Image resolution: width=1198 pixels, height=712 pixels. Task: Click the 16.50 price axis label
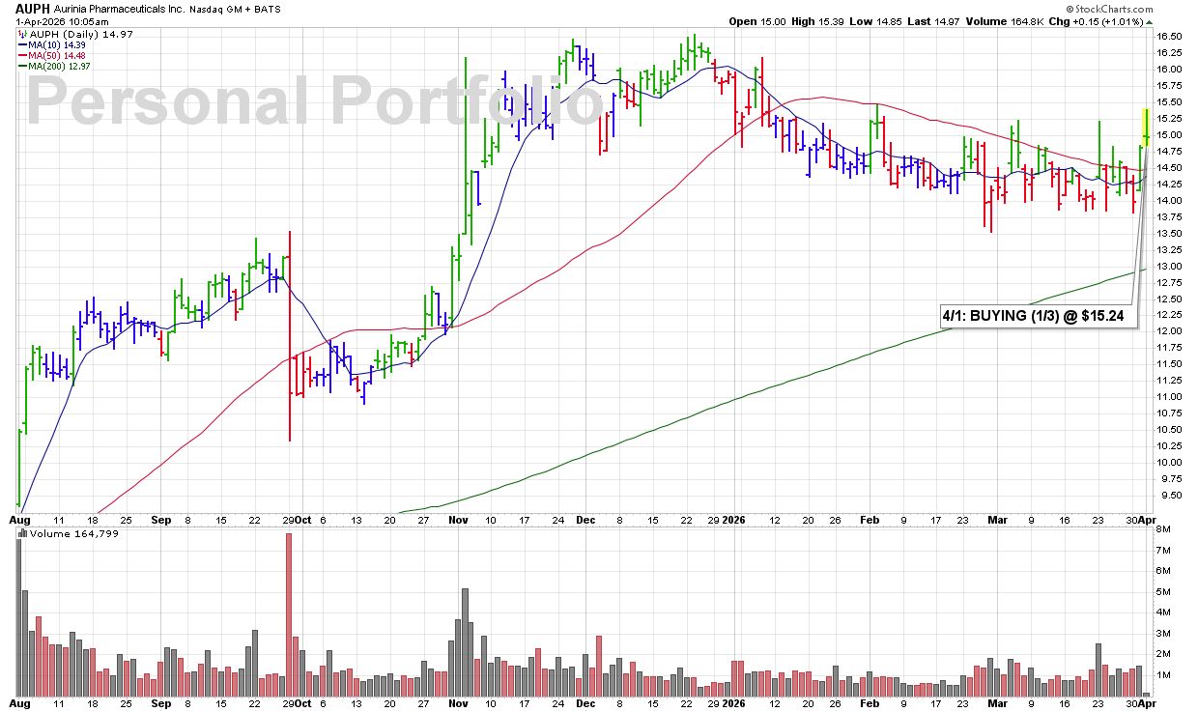(1170, 37)
